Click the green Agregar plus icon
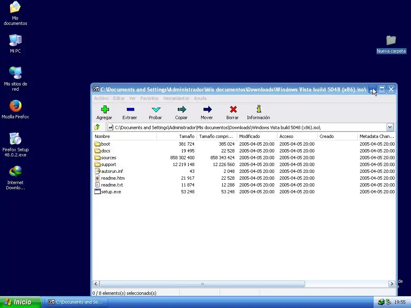Image resolution: width=411 pixels, height=308 pixels. [x=105, y=109]
